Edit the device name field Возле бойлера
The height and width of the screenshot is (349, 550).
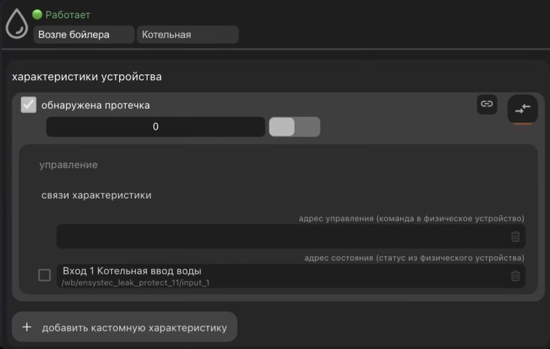click(84, 34)
